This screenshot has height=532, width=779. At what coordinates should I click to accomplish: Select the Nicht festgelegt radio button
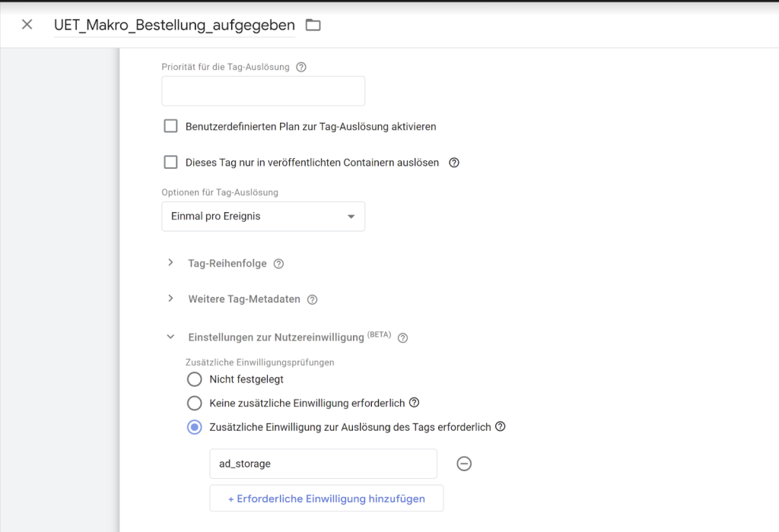[x=194, y=380]
